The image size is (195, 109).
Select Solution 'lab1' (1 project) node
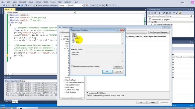click(x=161, y=19)
